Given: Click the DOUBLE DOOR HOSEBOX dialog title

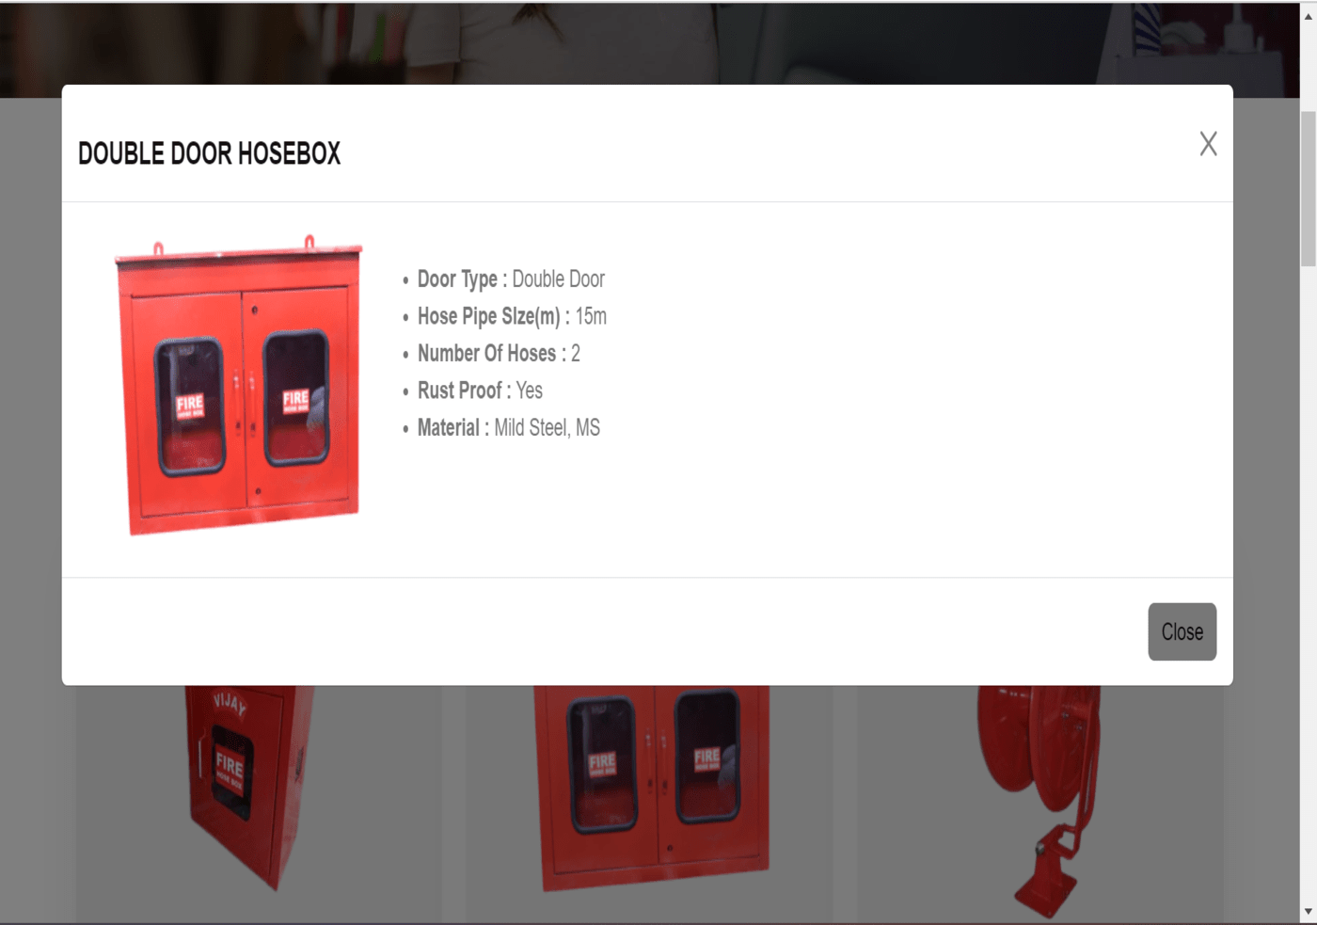Looking at the screenshot, I should 209,153.
